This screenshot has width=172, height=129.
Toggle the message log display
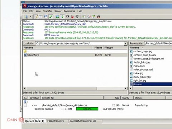tap(36, 17)
